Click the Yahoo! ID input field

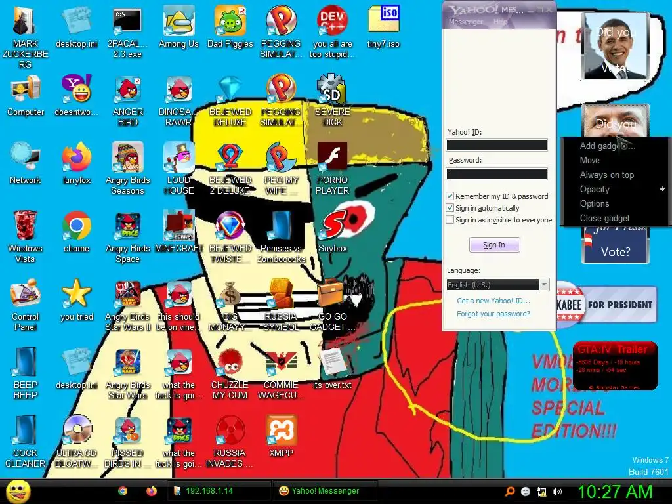[x=497, y=145]
